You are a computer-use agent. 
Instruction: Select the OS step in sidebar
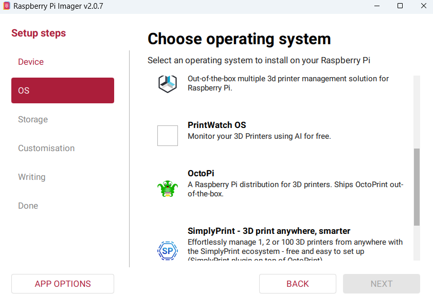[62, 90]
